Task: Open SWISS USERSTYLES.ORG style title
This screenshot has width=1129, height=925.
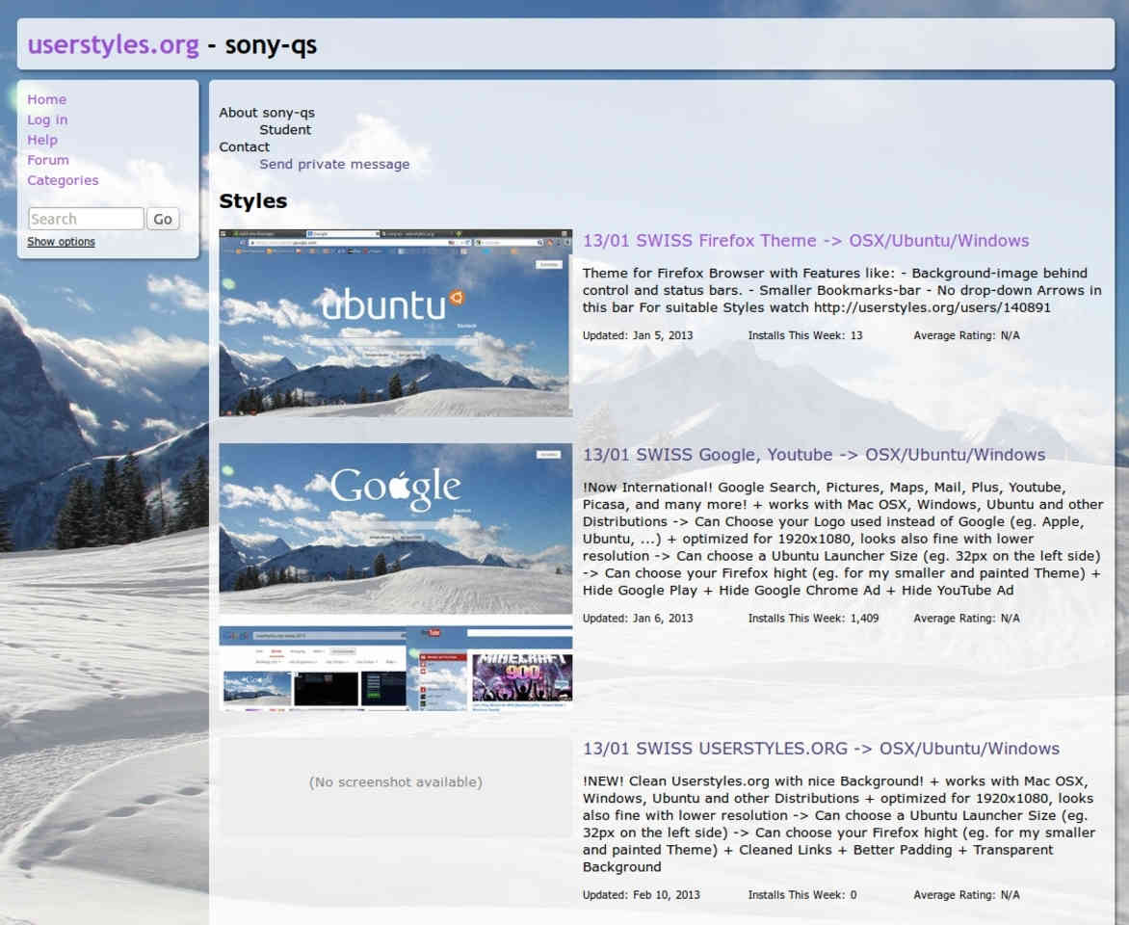Action: [821, 749]
